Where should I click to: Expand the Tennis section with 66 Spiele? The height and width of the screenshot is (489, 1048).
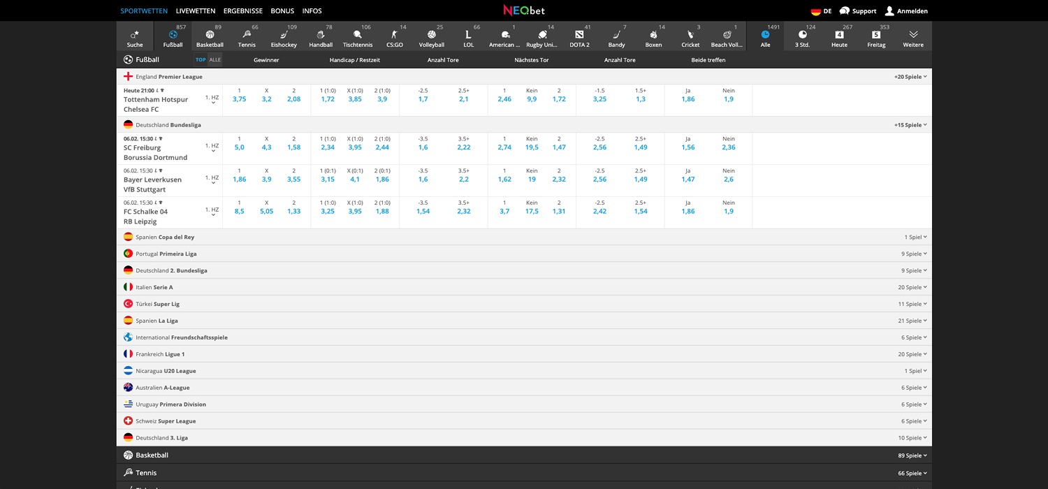pyautogui.click(x=524, y=473)
